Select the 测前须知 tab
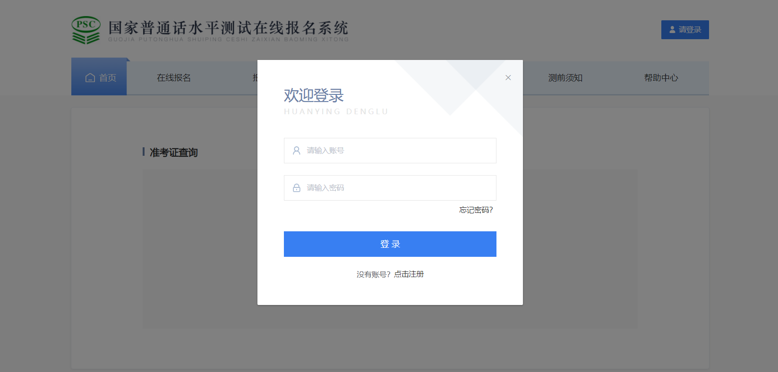778x372 pixels. click(x=565, y=78)
